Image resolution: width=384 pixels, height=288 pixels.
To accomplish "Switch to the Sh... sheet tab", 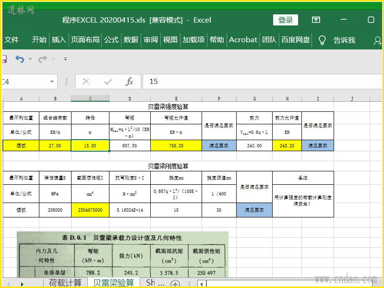I will pos(155,283).
